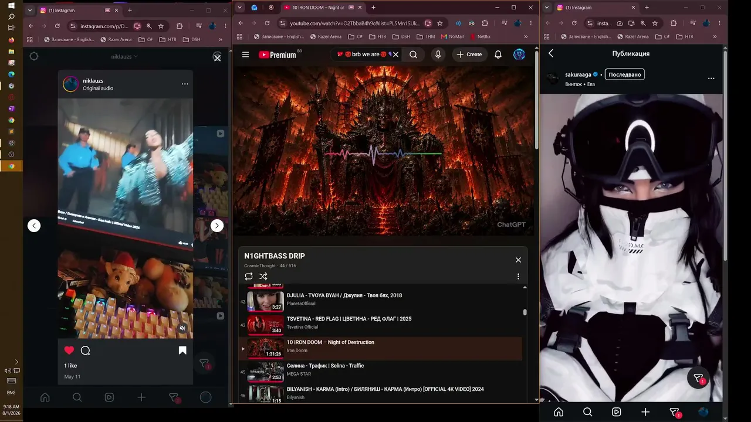Toggle the bookmark on the niklauzs post
Viewport: 751px width, 422px height.
(x=182, y=350)
